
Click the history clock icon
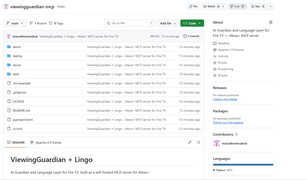[x=185, y=36]
